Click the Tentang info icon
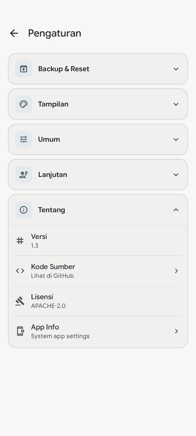Viewport: 196px width, 436px height. coord(24,210)
